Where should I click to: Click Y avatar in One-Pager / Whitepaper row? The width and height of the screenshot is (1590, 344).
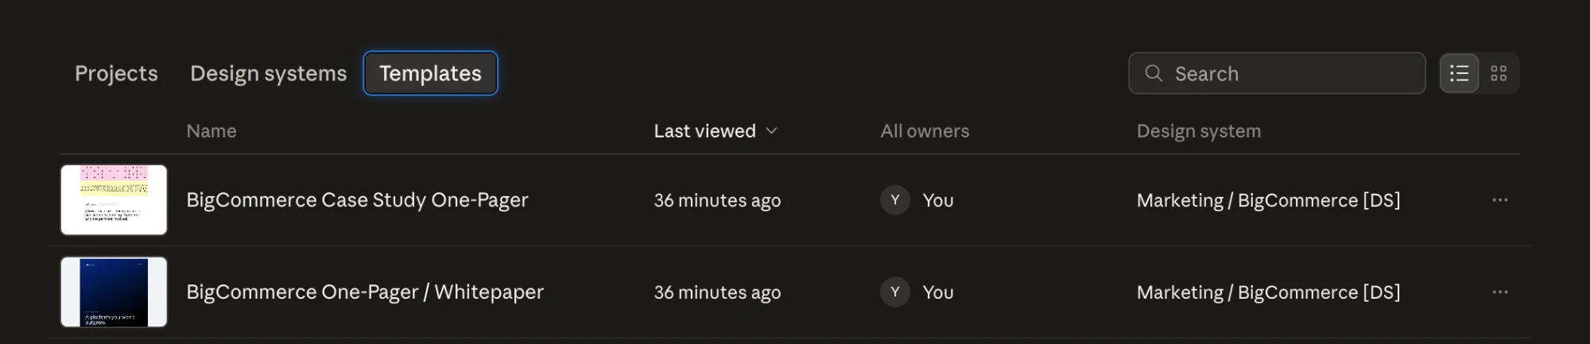(x=895, y=292)
